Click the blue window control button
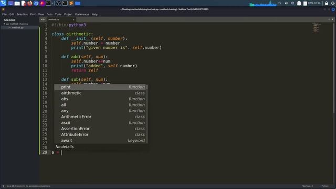336x189 pixels. tap(333, 9)
